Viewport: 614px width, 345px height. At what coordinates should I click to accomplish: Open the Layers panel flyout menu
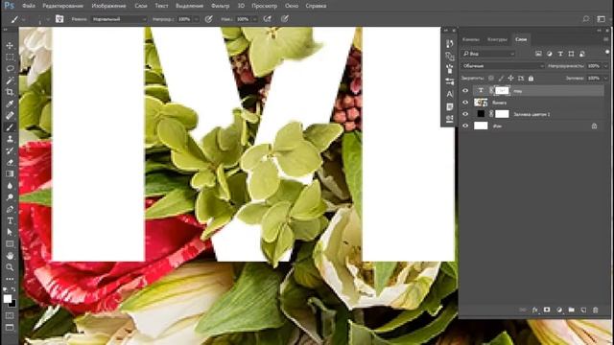coord(605,39)
